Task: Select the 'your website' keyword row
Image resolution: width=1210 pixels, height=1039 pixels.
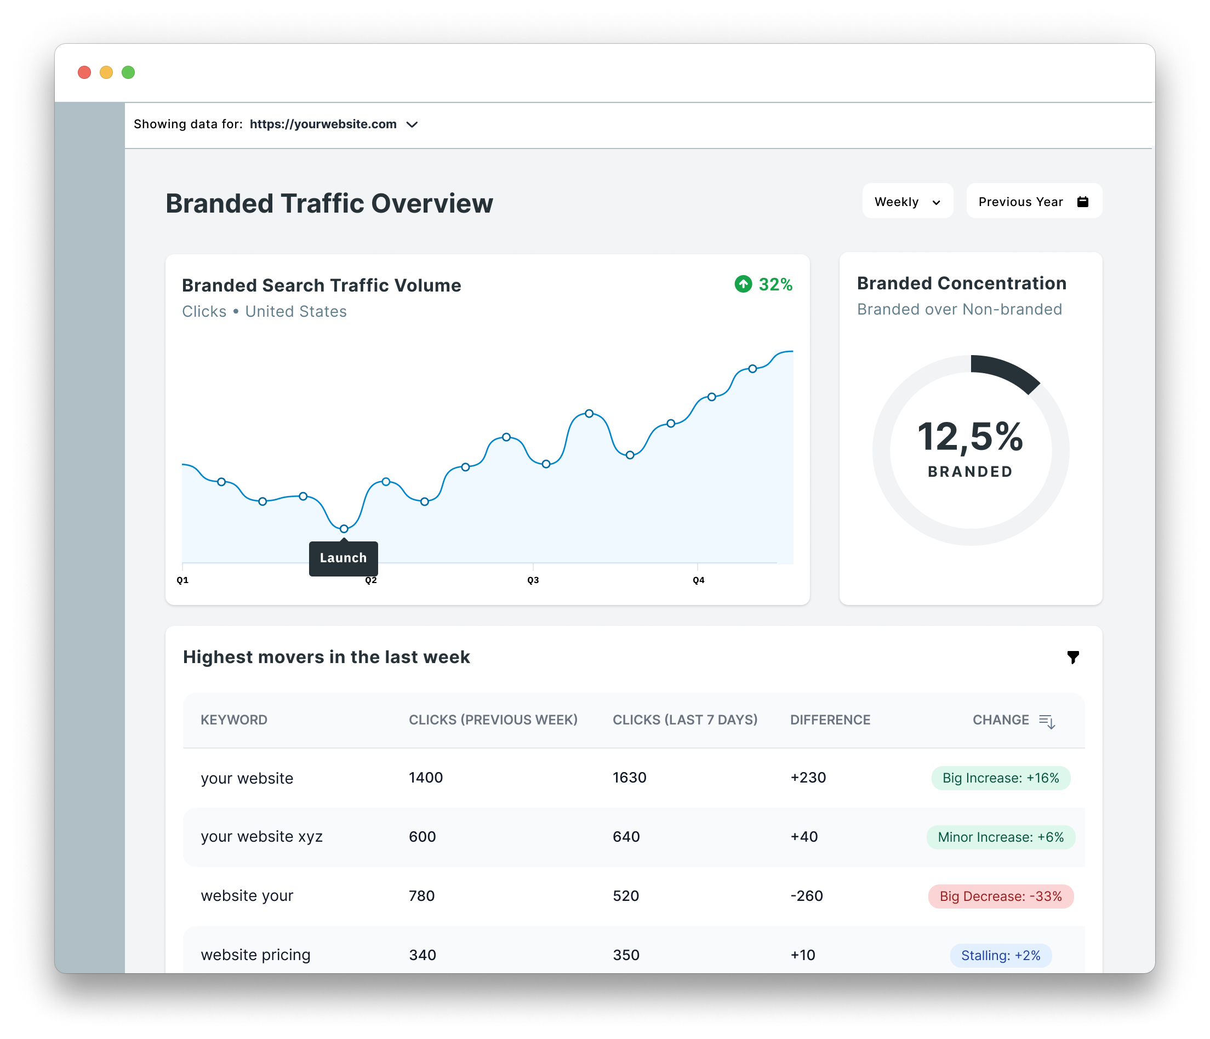Action: tap(633, 778)
